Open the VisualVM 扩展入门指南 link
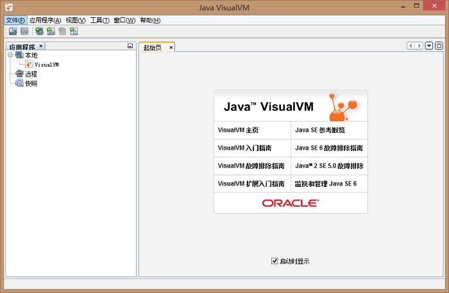Image resolution: width=449 pixels, height=293 pixels. click(251, 184)
